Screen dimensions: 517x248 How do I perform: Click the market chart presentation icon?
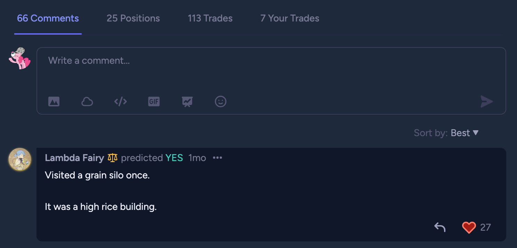(187, 101)
